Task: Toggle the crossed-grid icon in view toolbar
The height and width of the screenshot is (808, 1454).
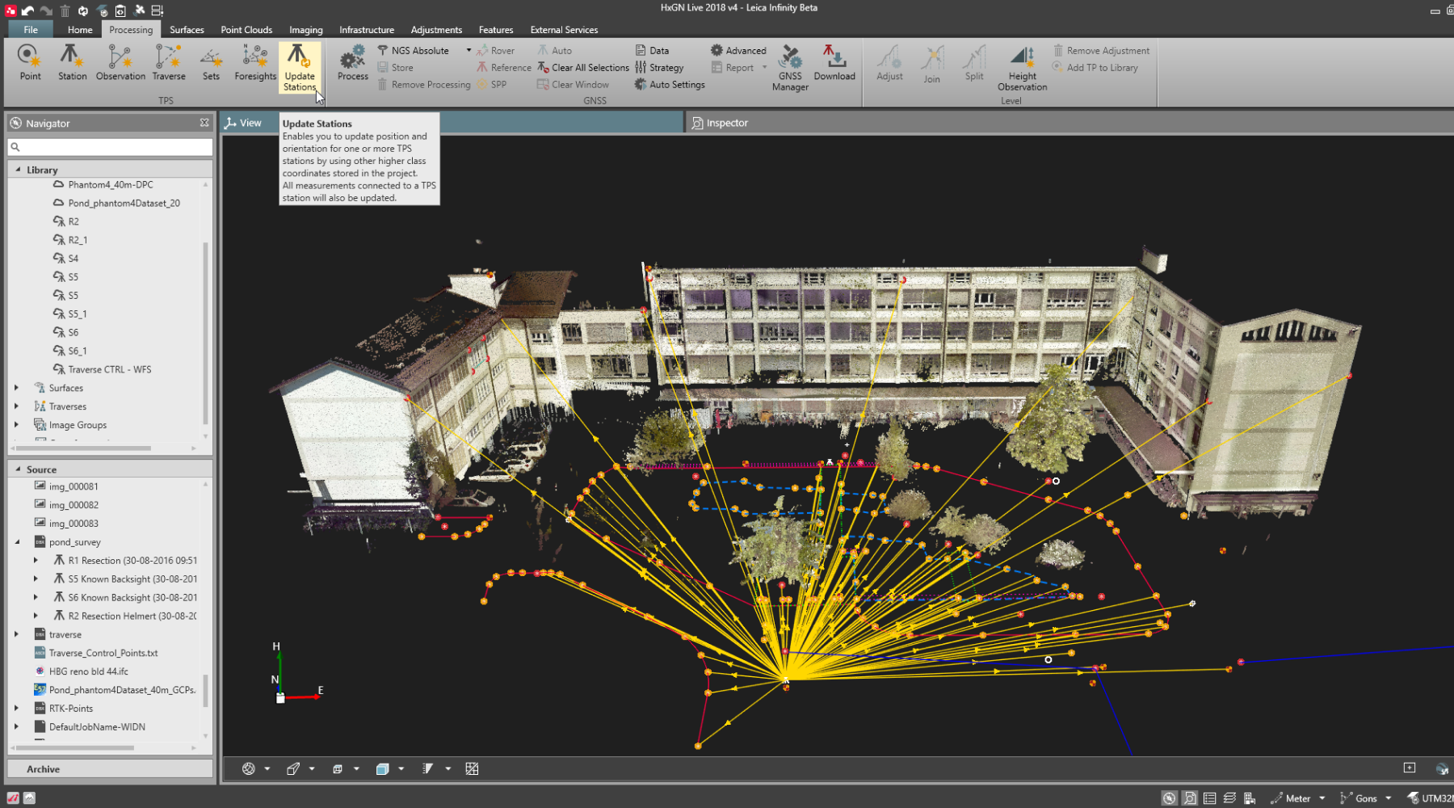Action: [x=472, y=768]
